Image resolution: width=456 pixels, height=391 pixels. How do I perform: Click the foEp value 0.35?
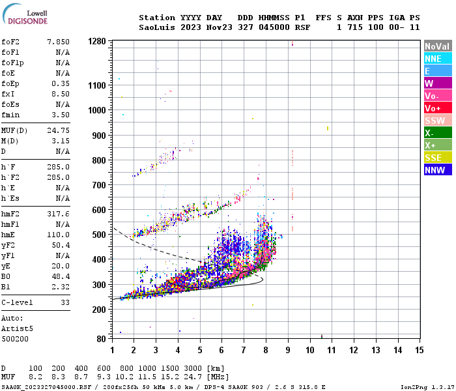point(61,84)
